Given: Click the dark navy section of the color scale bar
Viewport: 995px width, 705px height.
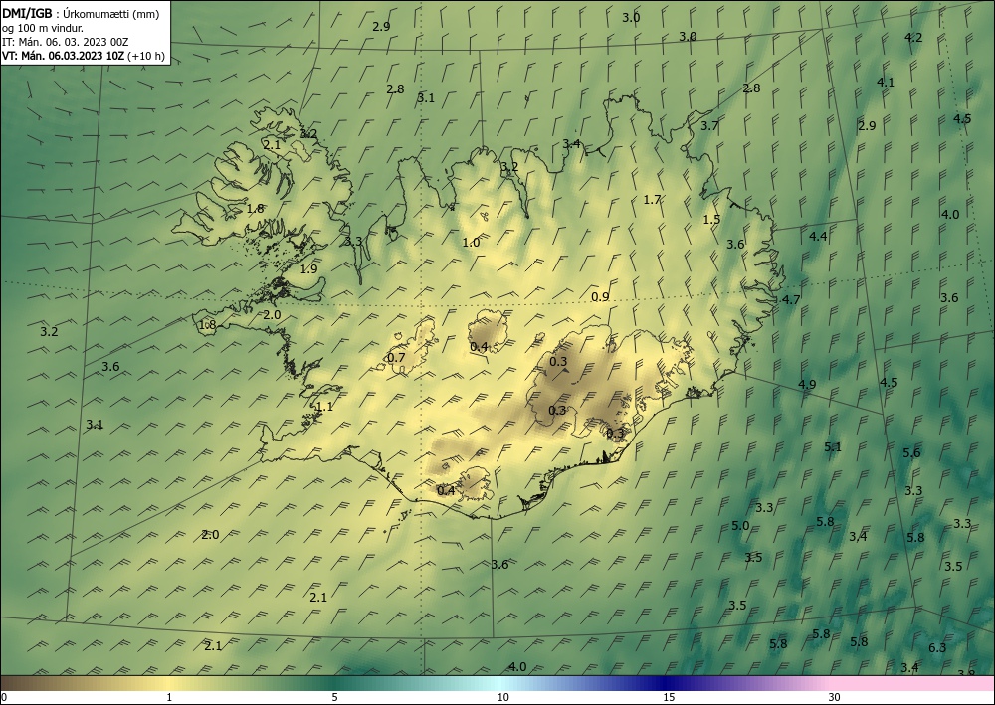Looking at the screenshot, I should pyautogui.click(x=667, y=683).
